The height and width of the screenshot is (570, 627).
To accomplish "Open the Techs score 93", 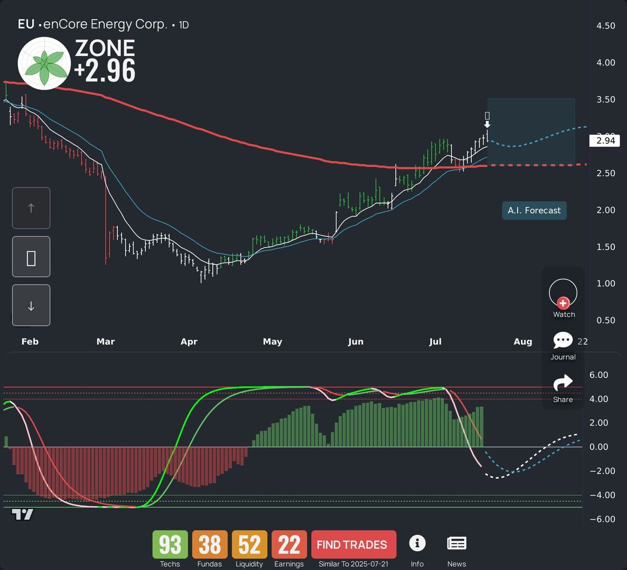I will (x=170, y=545).
